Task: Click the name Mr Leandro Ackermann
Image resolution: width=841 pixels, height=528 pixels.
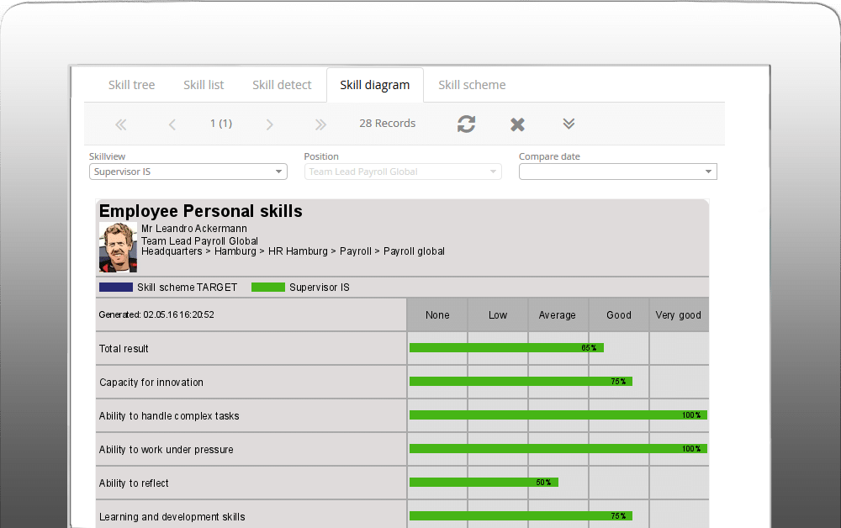Action: pyautogui.click(x=194, y=229)
